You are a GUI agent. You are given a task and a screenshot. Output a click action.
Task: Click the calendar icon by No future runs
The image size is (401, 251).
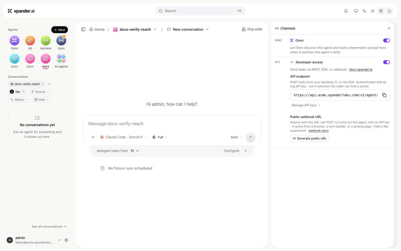pyautogui.click(x=102, y=168)
